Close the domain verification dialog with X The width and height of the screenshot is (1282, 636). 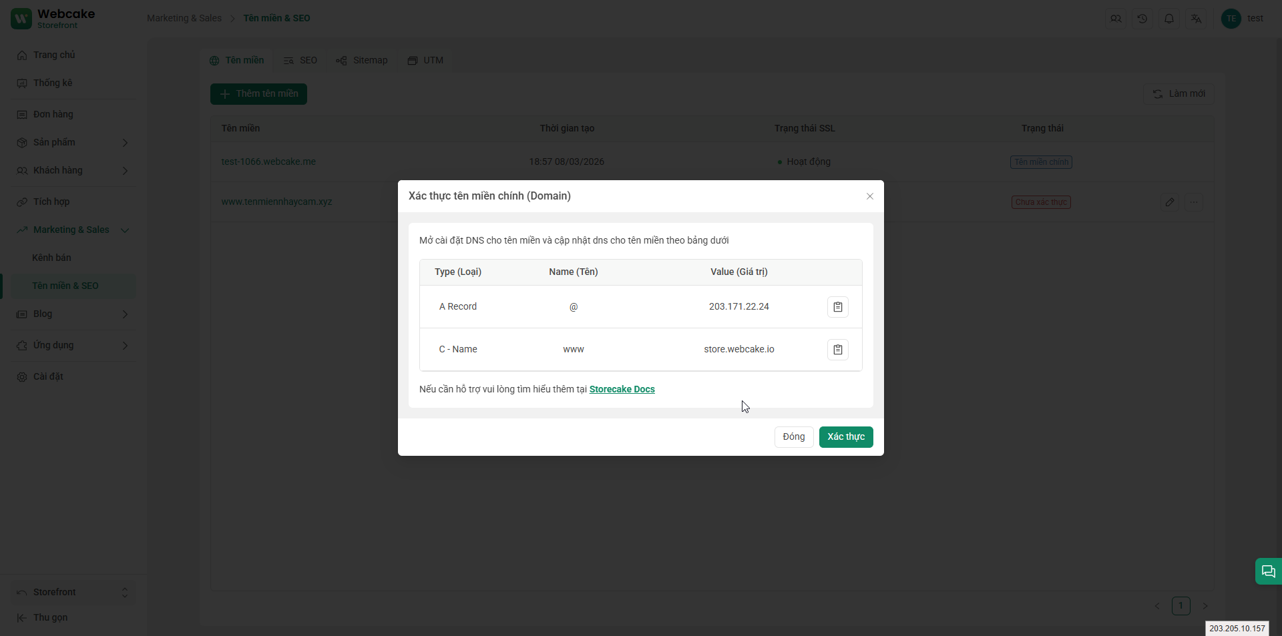869,196
